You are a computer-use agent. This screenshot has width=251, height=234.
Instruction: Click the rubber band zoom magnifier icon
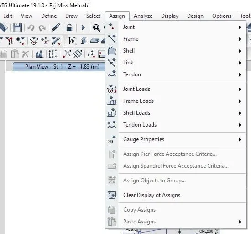pos(97,28)
